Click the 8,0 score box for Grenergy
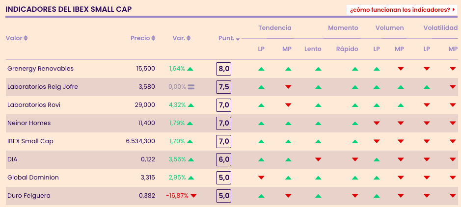The height and width of the screenshot is (207, 461). [223, 69]
